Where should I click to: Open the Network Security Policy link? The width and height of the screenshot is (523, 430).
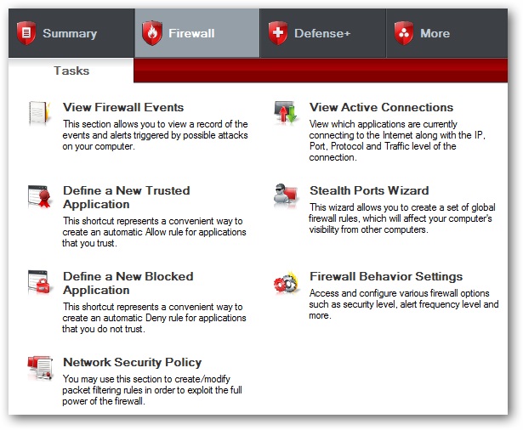pos(132,362)
